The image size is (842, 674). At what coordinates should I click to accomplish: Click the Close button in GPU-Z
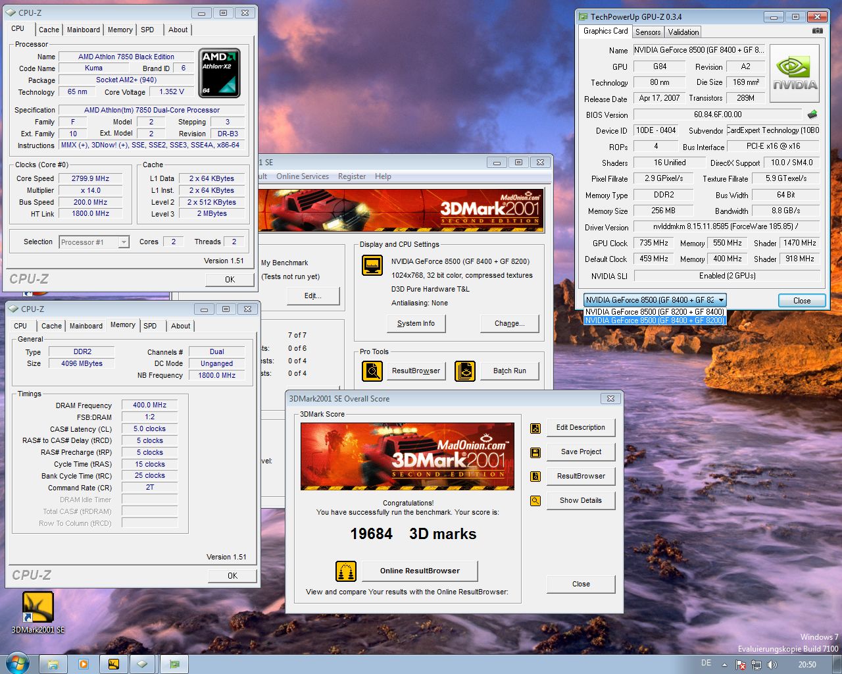[802, 301]
